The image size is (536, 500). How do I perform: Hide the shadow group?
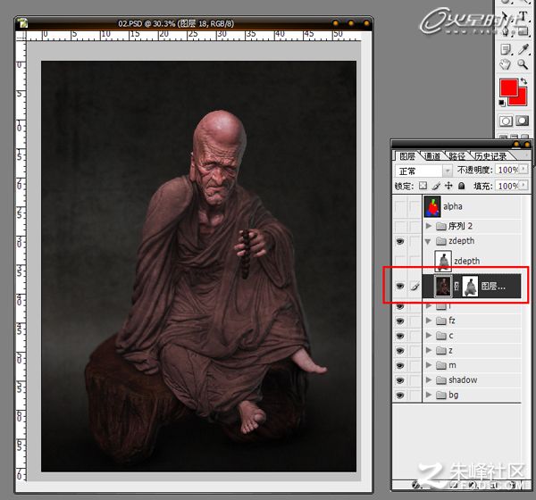(400, 380)
